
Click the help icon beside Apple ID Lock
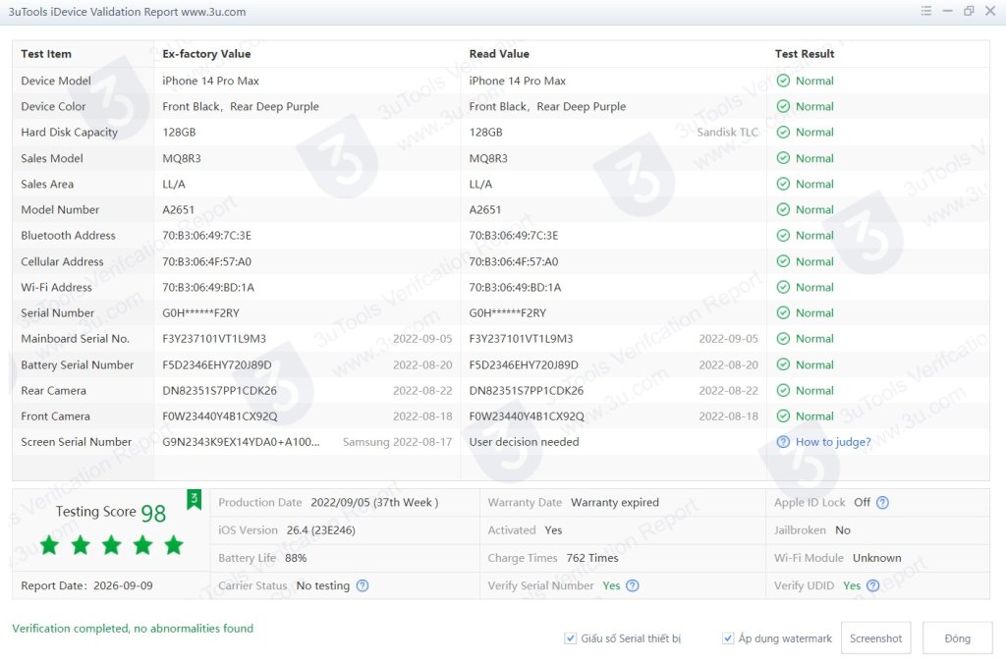[x=883, y=503]
